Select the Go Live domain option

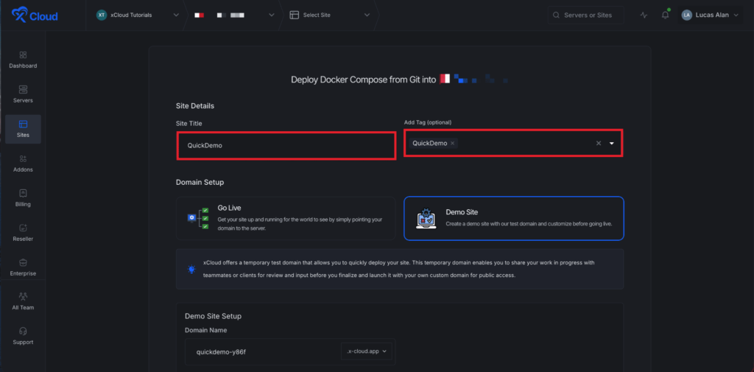286,218
